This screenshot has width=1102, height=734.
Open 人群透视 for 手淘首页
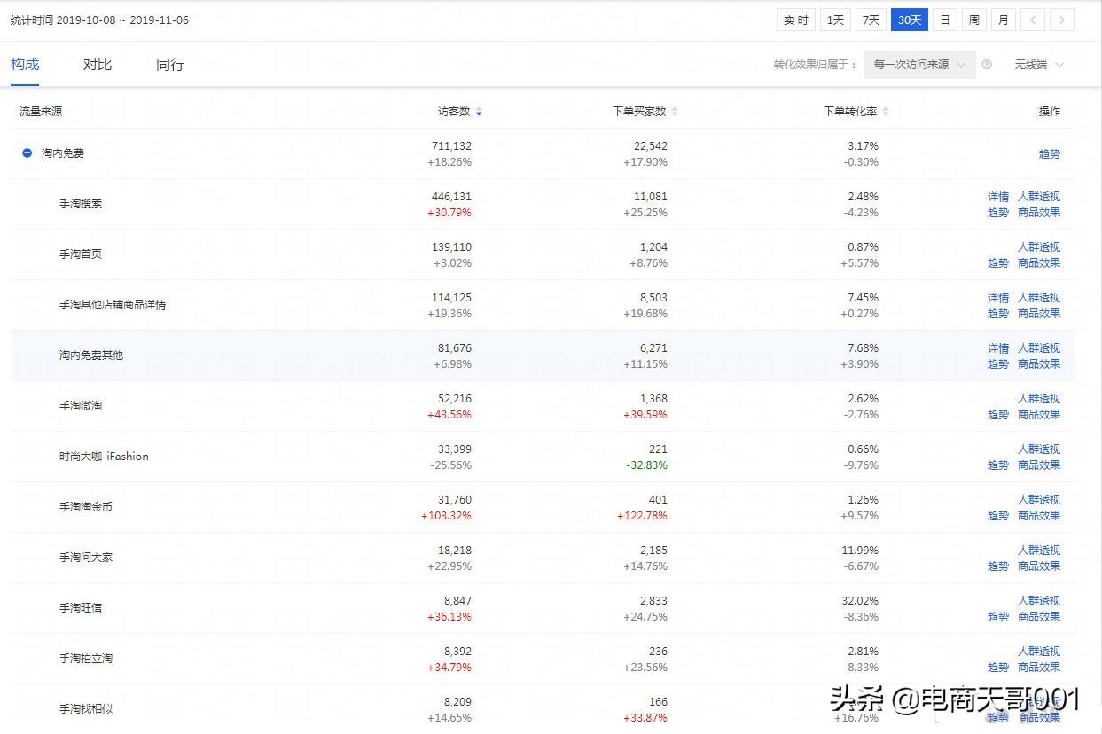tap(1039, 247)
